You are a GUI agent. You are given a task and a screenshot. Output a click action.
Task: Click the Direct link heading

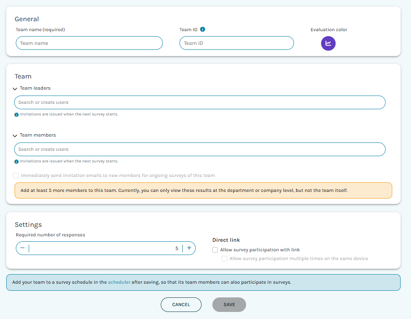point(226,240)
